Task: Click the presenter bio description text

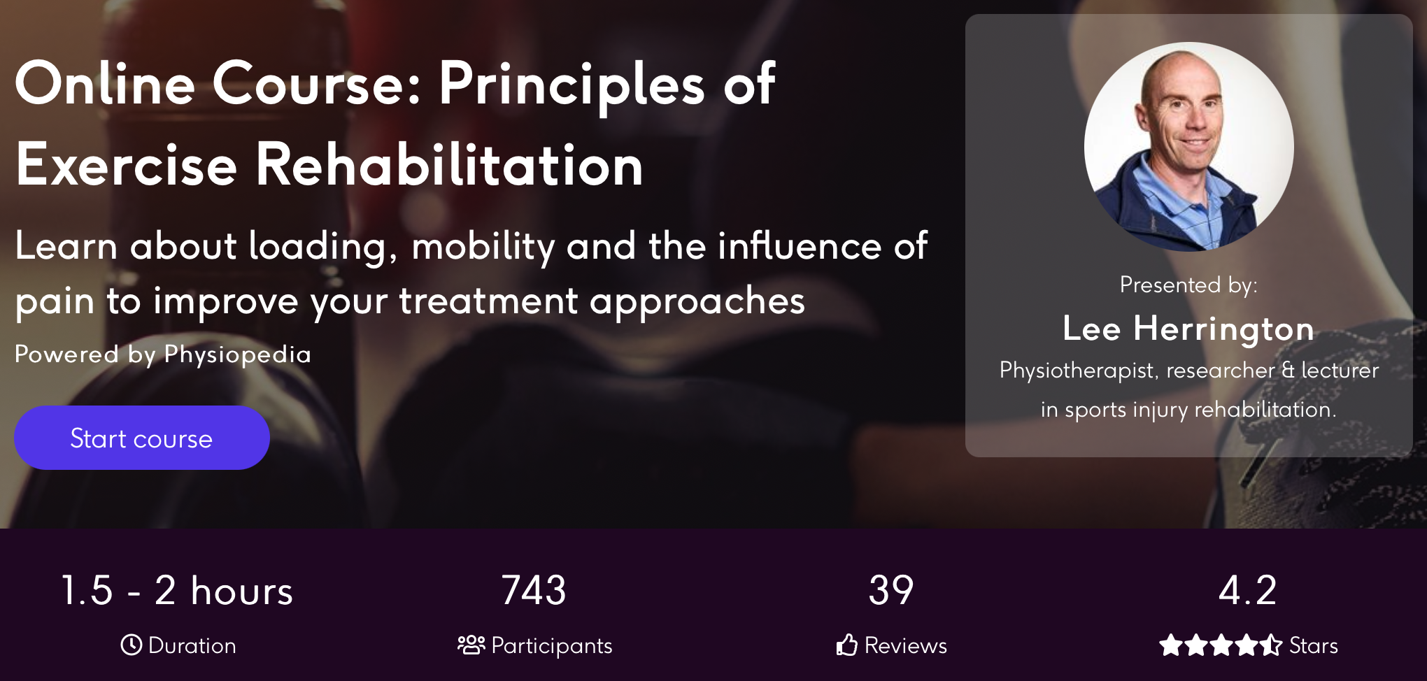Action: [x=1188, y=389]
